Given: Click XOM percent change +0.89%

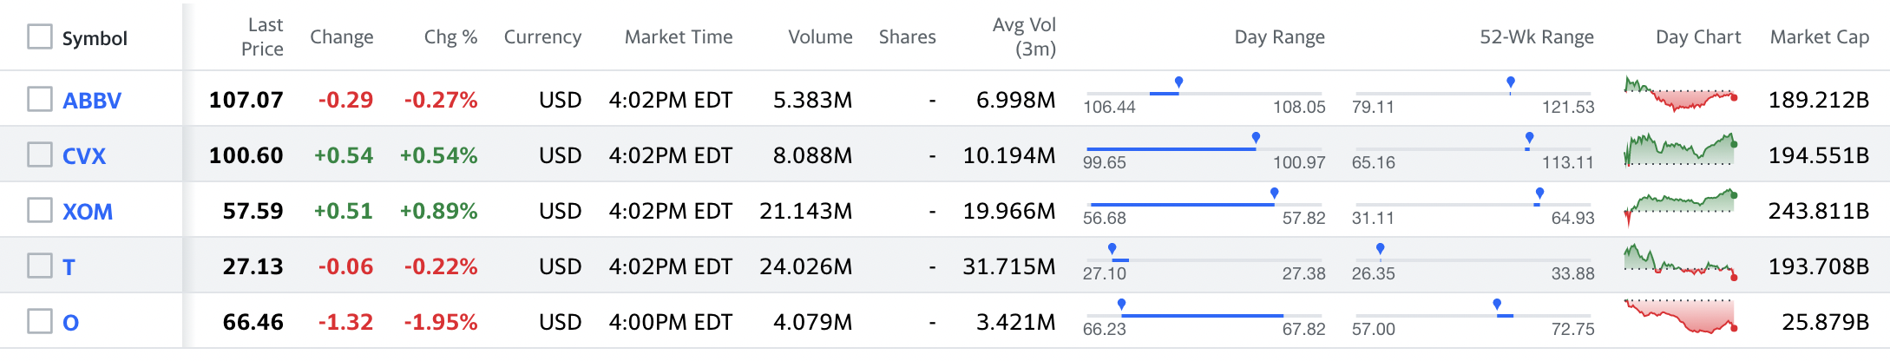Looking at the screenshot, I should pos(438,211).
